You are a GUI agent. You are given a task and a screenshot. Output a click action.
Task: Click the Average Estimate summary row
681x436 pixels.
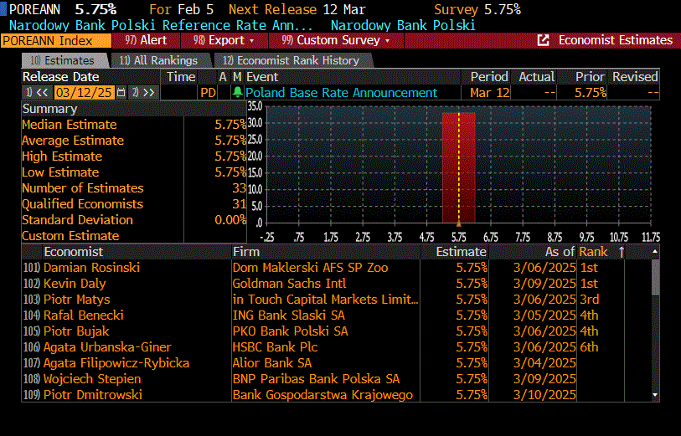(134, 141)
